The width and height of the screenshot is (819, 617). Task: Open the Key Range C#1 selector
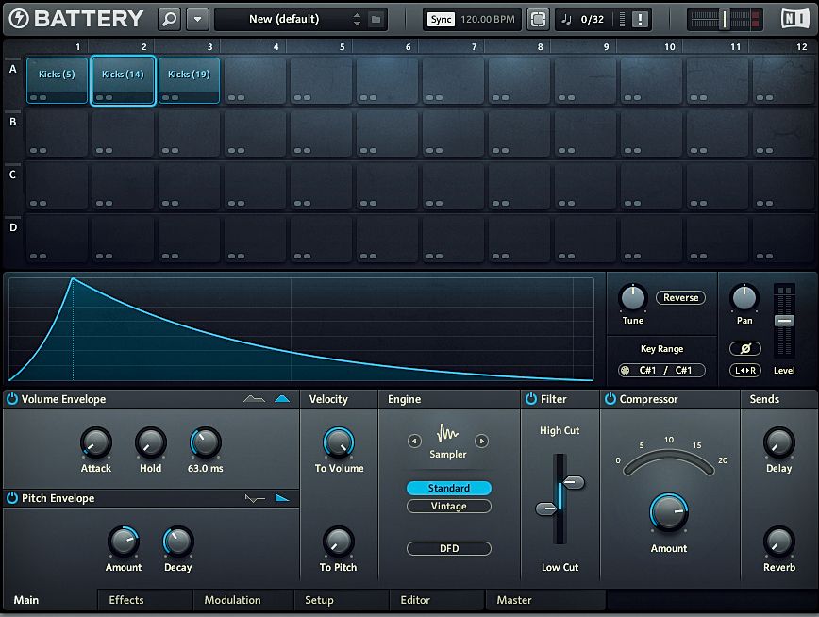tap(660, 370)
